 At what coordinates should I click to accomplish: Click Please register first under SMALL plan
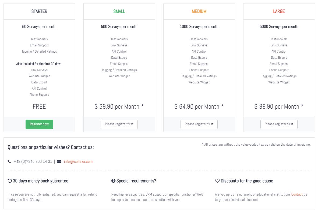tap(119, 124)
